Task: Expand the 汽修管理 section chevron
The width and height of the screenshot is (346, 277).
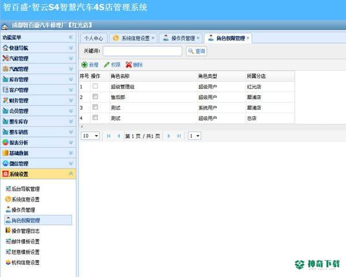Action: click(71, 58)
